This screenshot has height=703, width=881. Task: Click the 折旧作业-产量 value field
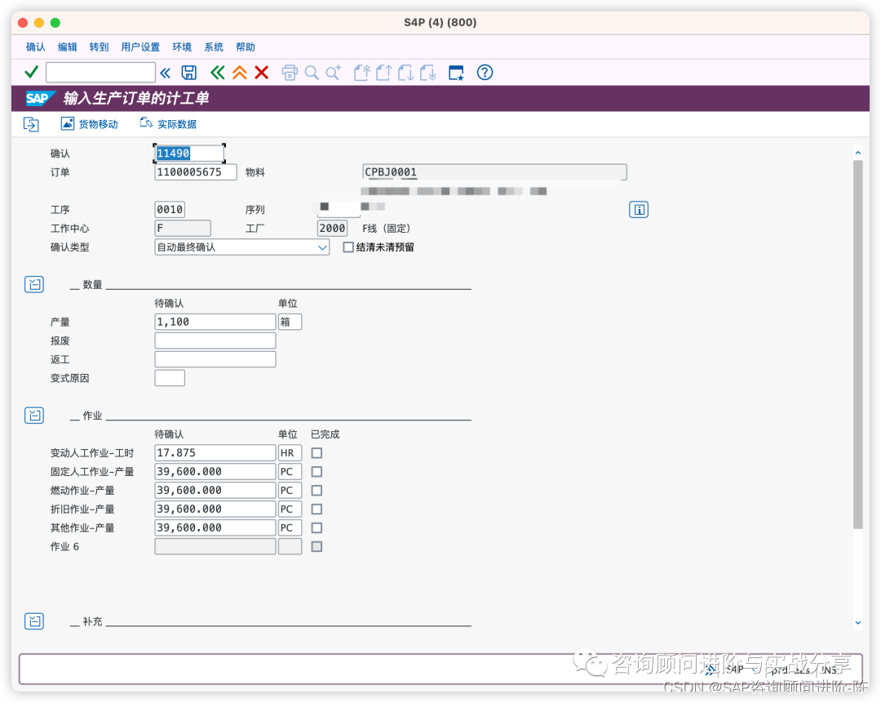pos(215,509)
